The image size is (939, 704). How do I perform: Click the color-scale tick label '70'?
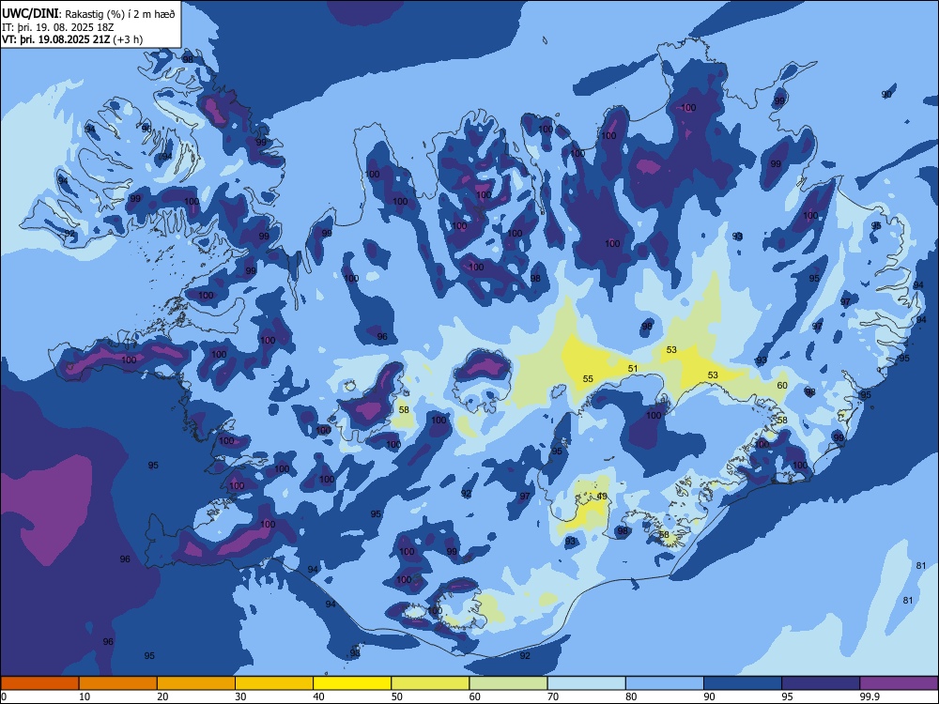[553, 696]
